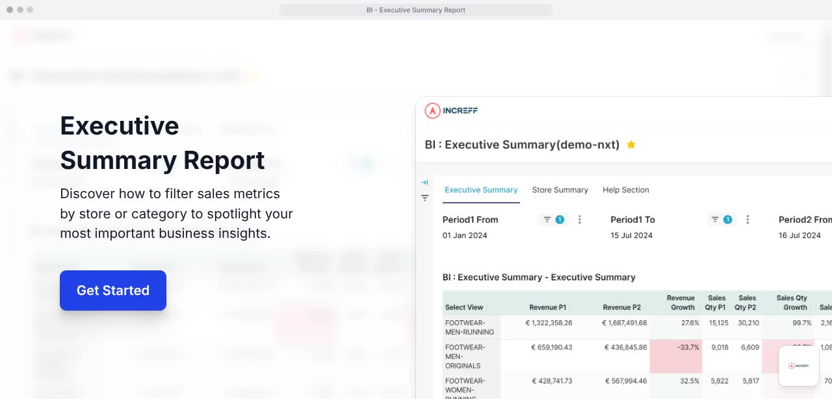Open Period1 From three-dot menu
Image resolution: width=832 pixels, height=399 pixels.
580,220
